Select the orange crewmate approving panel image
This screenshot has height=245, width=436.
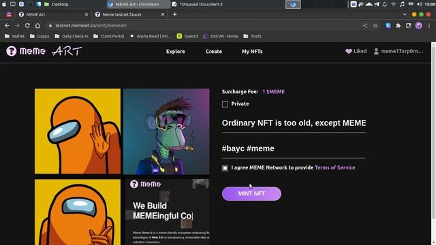[x=78, y=212]
